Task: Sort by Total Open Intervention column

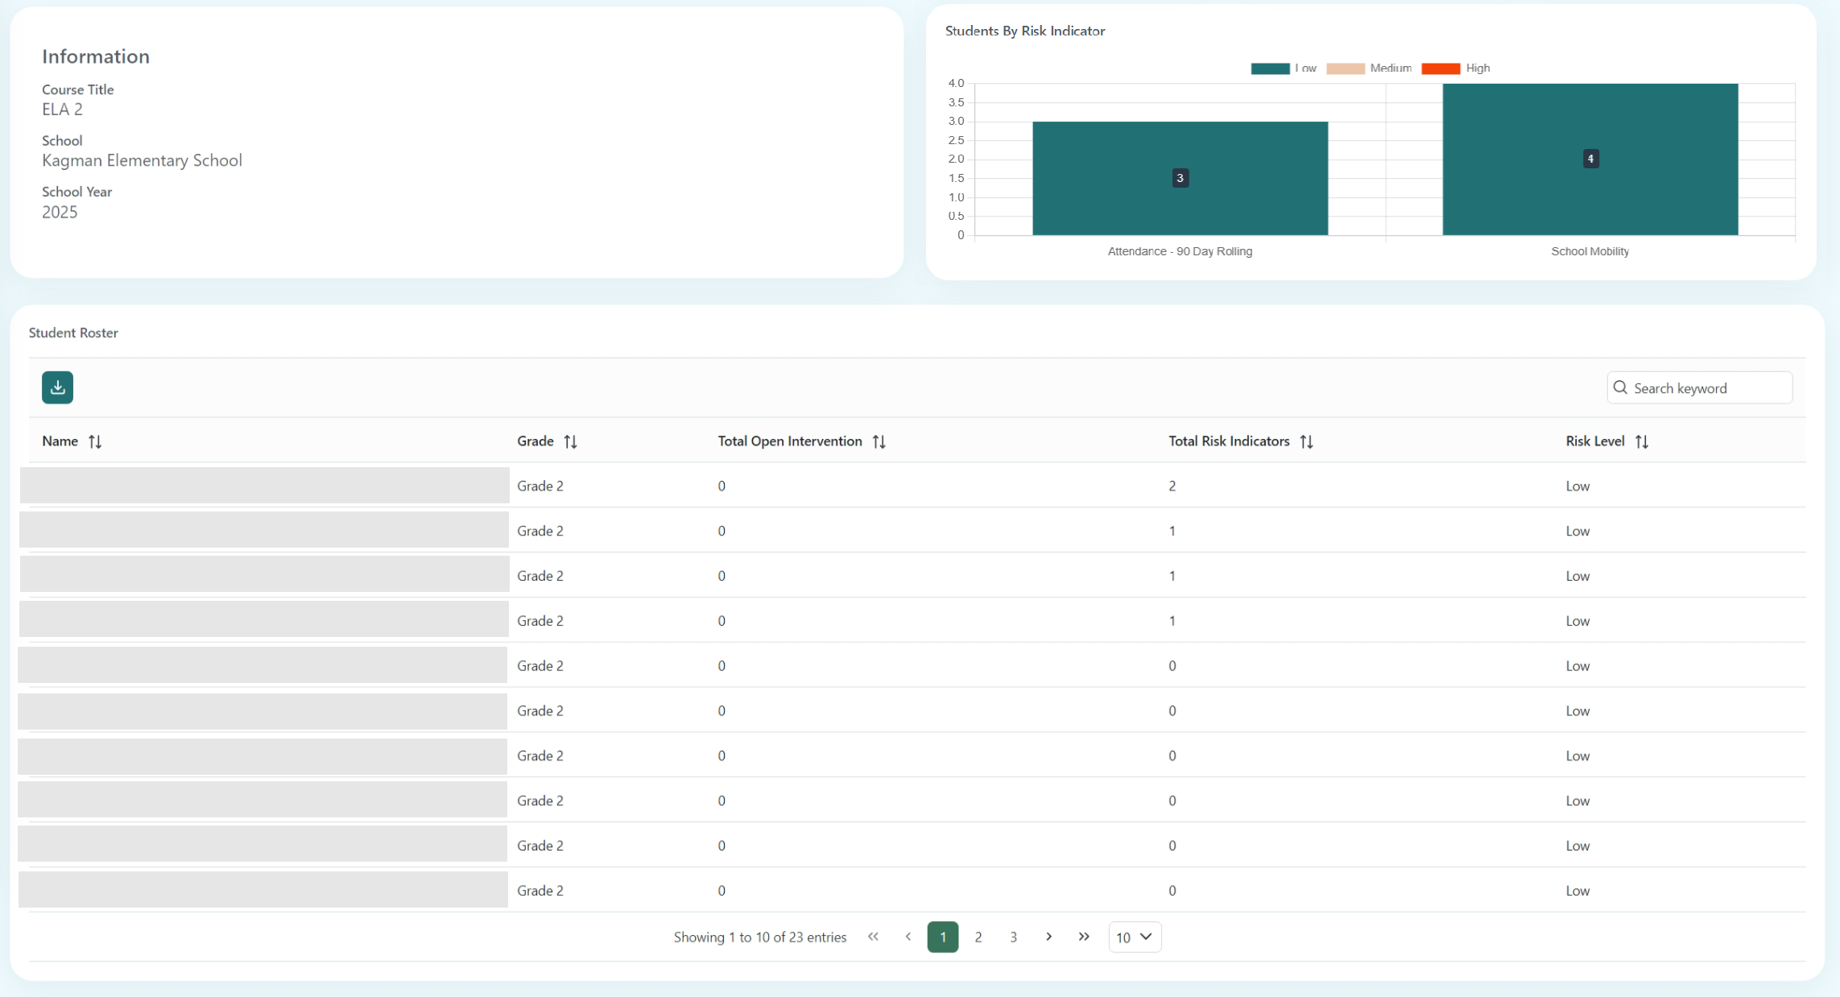Action: click(x=879, y=441)
